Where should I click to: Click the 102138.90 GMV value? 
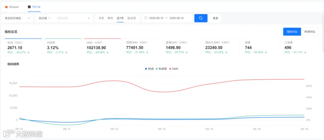96,48
